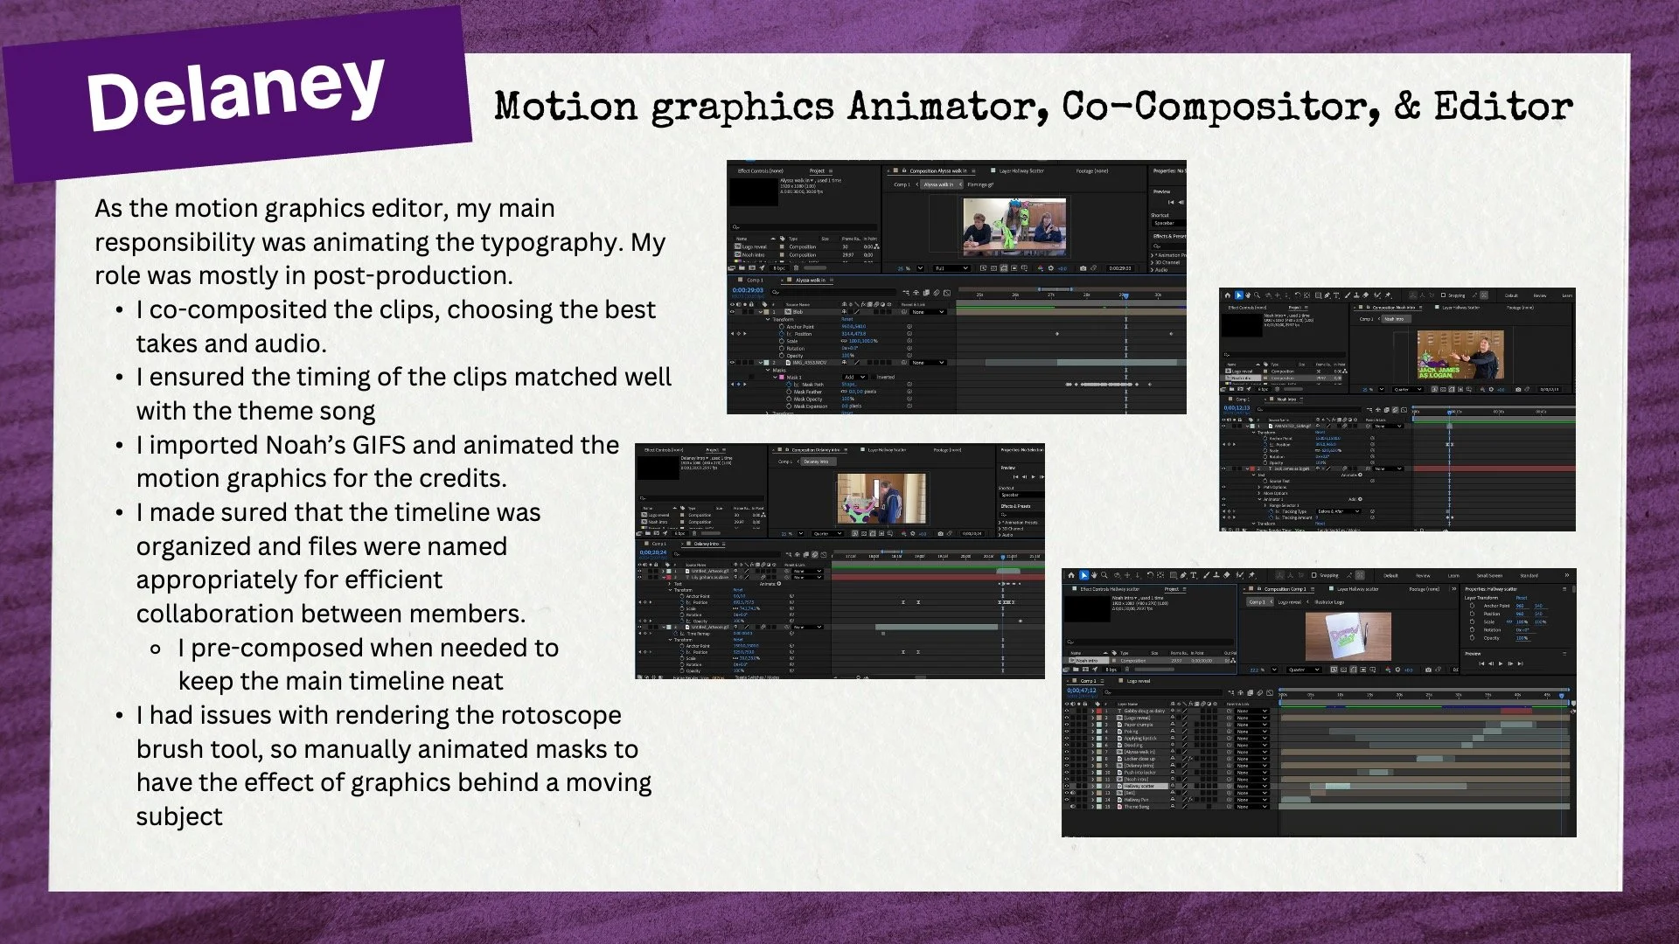Hide the Theme Song layer with its eye toggle
This screenshot has height=944, width=1679.
click(1067, 807)
